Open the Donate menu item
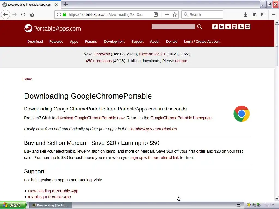Viewport: 279px width, 209px height. [x=172, y=41]
